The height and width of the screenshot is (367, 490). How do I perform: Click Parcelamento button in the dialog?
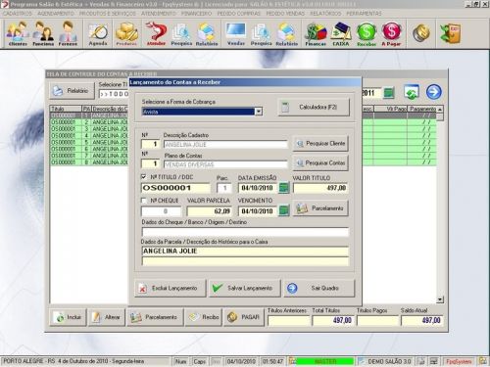320,208
